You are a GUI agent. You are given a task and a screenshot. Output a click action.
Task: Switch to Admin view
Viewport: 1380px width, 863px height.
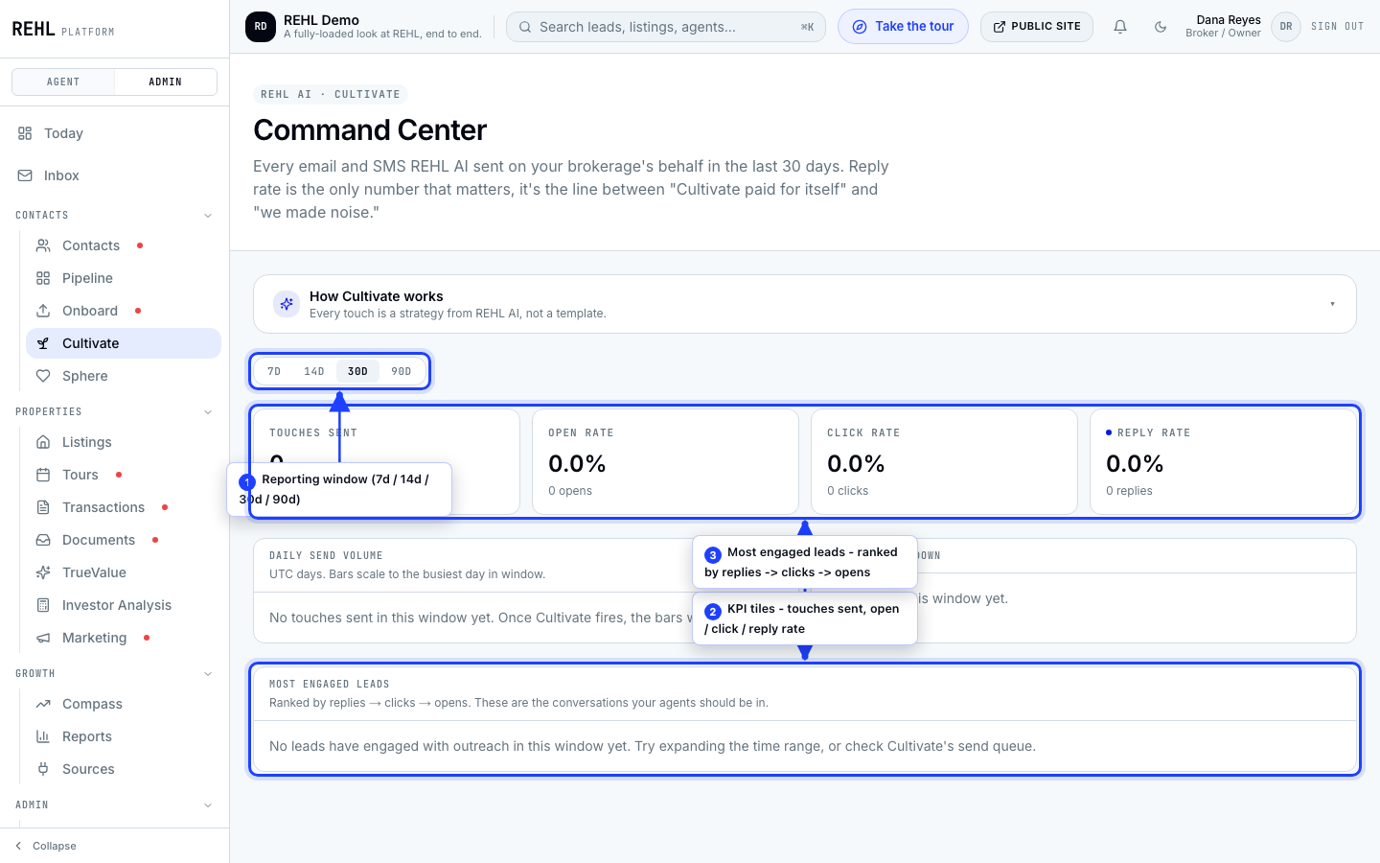pyautogui.click(x=166, y=82)
